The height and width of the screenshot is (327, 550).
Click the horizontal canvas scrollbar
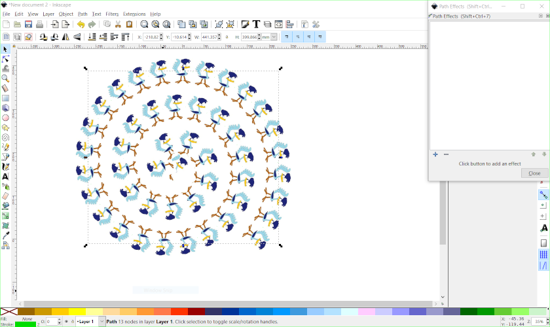tap(228, 304)
